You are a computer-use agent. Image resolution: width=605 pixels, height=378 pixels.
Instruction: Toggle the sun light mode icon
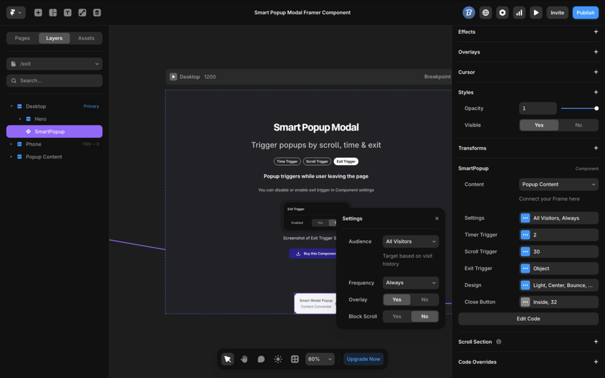tap(278, 359)
